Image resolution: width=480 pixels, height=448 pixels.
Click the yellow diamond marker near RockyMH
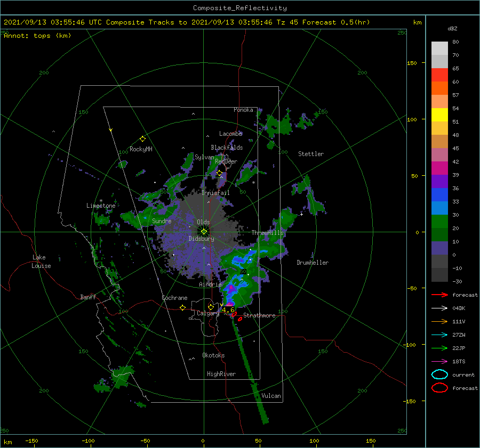[142, 139]
